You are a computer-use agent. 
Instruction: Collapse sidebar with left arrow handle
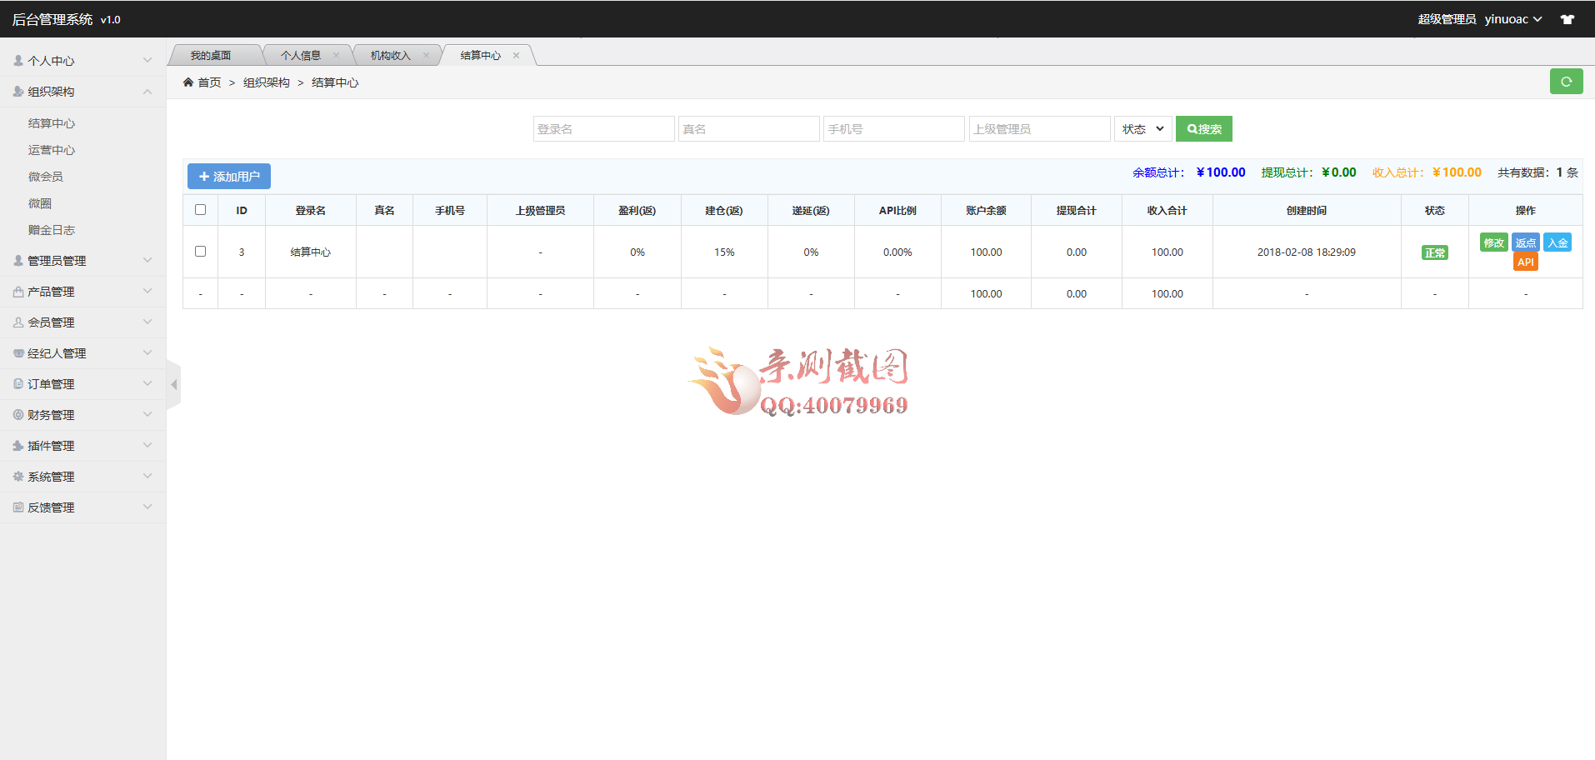173,385
